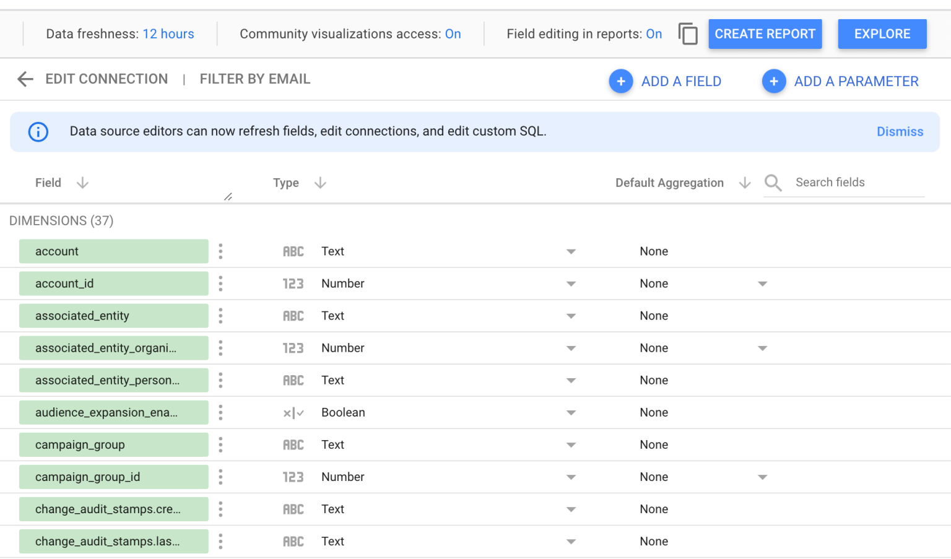Click the 123 number icon for account_id
Screen dimensions: 951x559
[293, 284]
